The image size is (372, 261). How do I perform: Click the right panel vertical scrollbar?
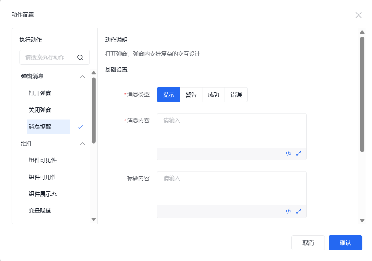click(362, 93)
